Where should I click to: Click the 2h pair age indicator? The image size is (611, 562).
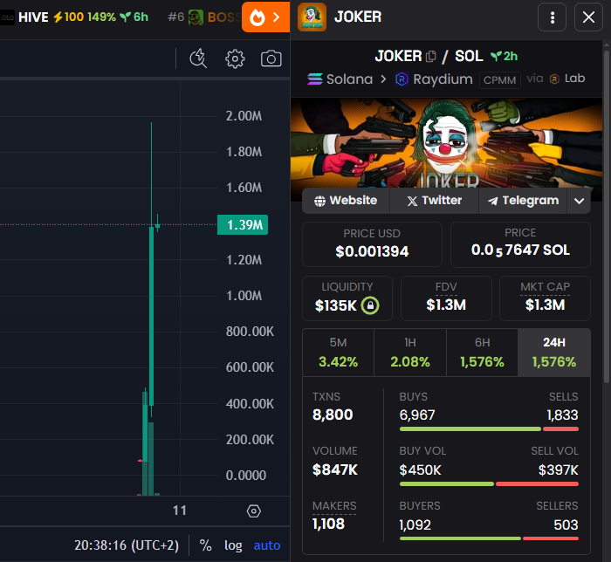[504, 57]
